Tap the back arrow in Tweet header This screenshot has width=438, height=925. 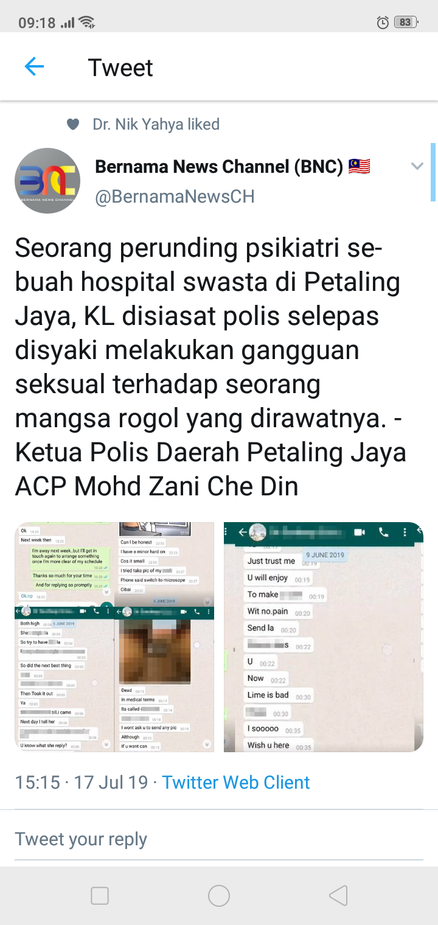[x=34, y=67]
